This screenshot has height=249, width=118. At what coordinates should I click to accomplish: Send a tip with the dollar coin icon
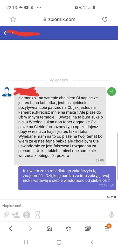pos(27,215)
